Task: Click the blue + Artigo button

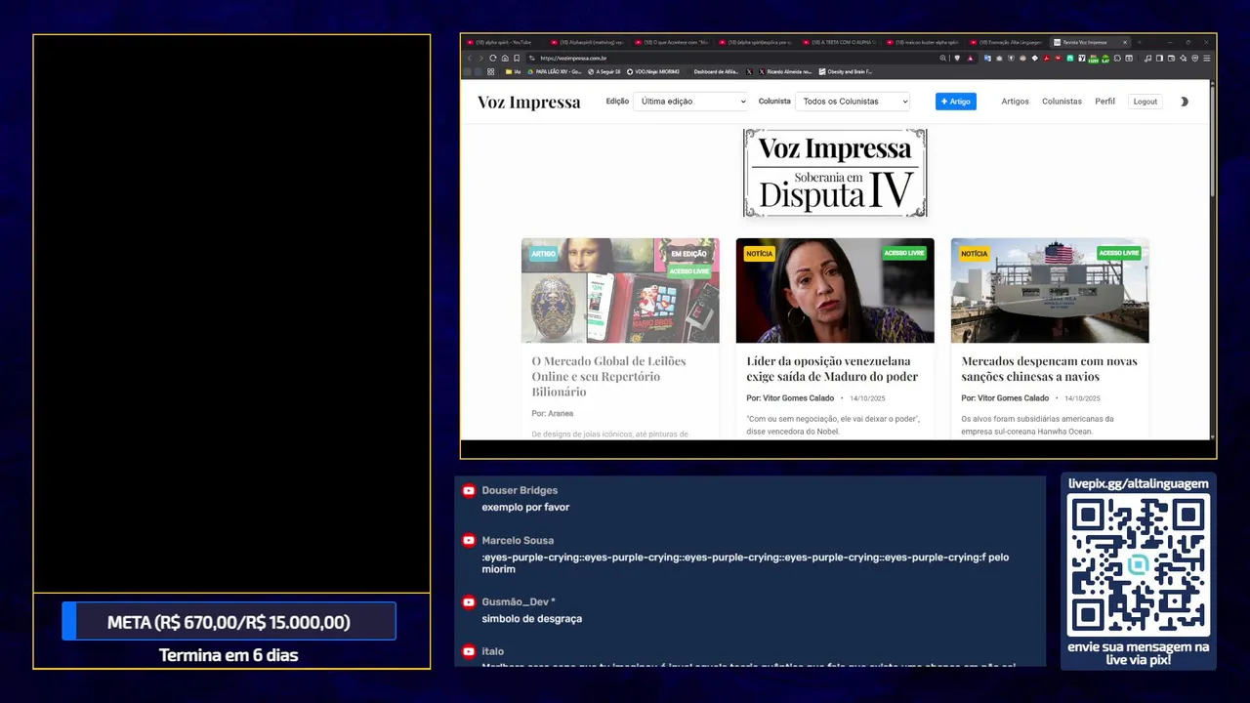Action: (x=956, y=102)
